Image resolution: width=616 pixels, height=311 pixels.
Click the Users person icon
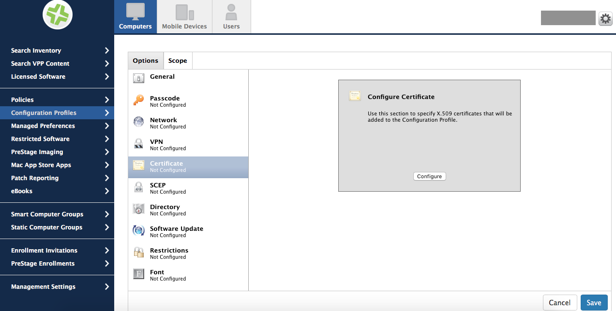coord(231,12)
